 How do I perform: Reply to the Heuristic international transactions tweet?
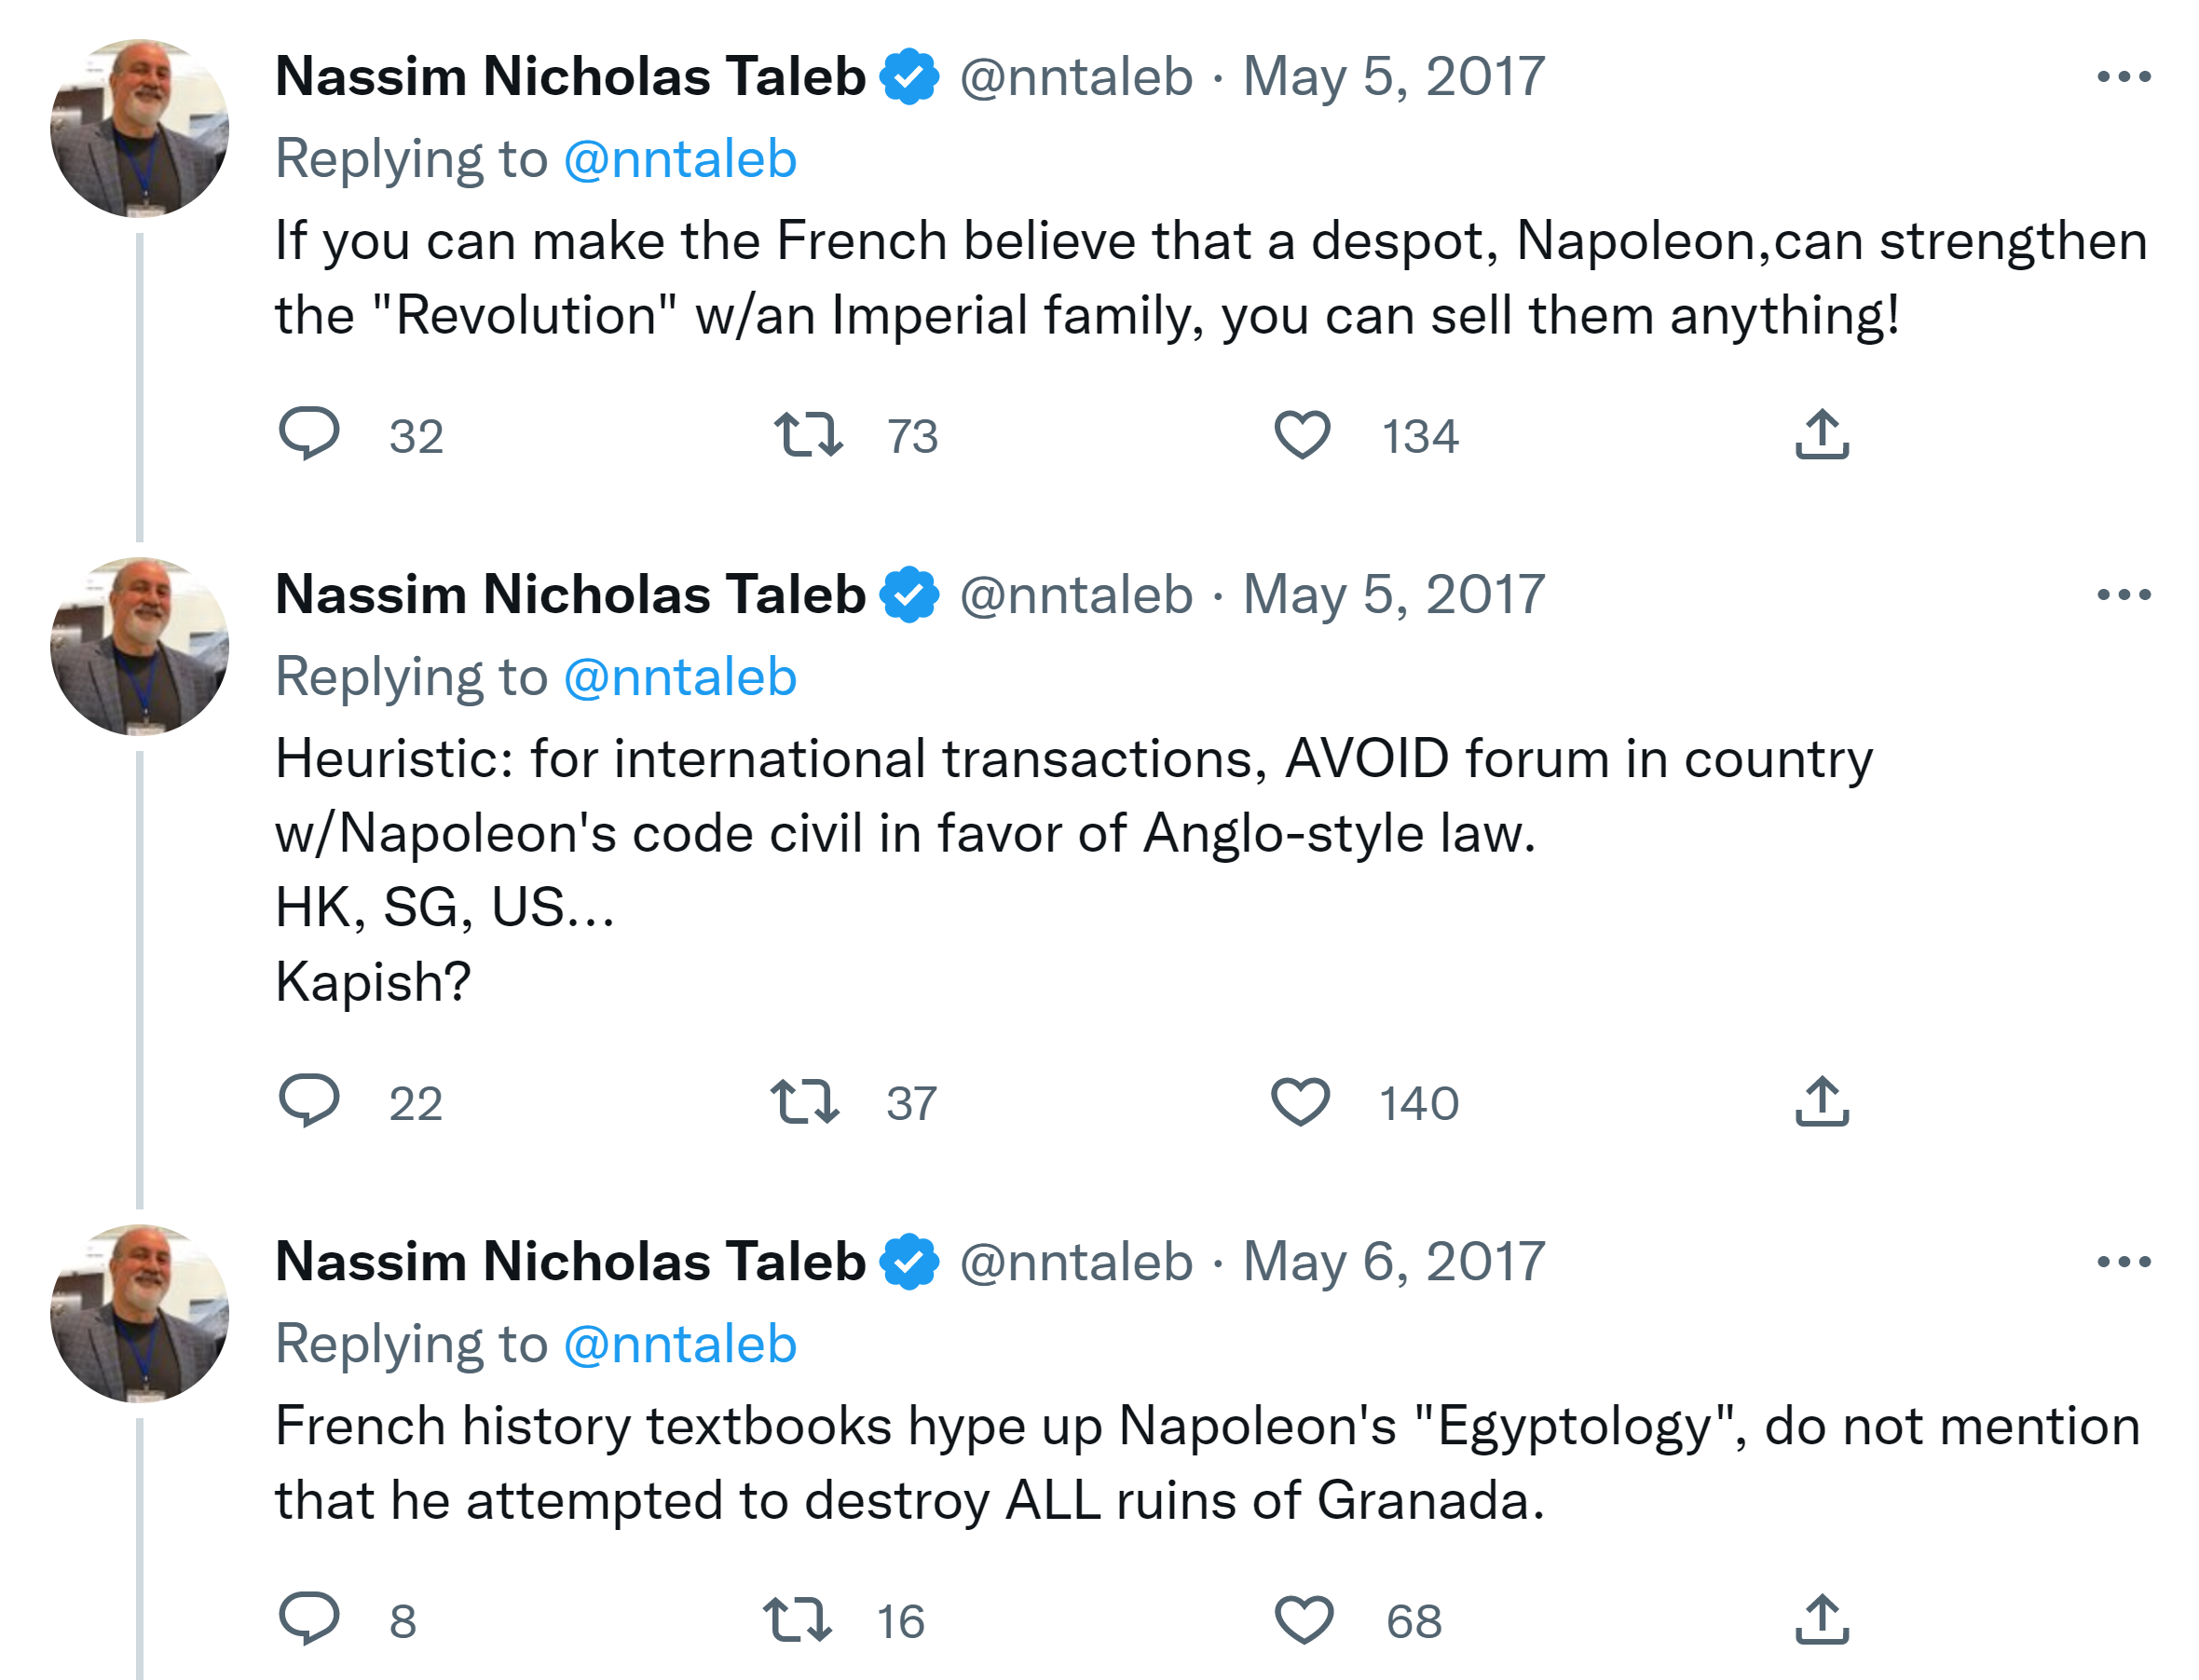(309, 1101)
